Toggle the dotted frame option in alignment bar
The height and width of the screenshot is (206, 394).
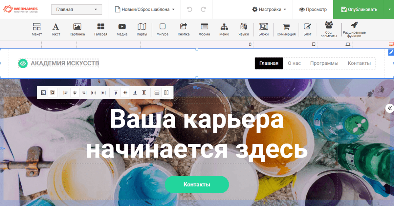pos(53,93)
